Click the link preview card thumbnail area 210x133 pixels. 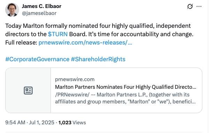(28, 90)
